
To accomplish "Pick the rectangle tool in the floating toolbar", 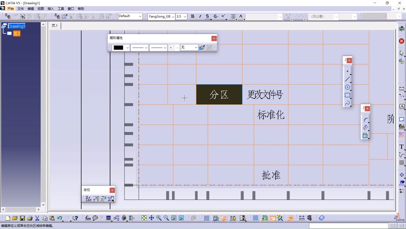I will click(347, 95).
